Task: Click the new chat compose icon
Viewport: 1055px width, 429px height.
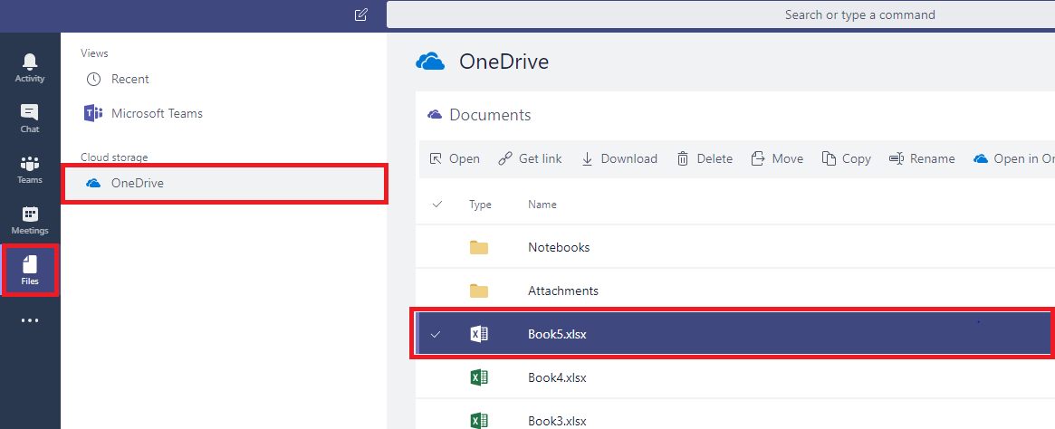Action: [x=361, y=14]
